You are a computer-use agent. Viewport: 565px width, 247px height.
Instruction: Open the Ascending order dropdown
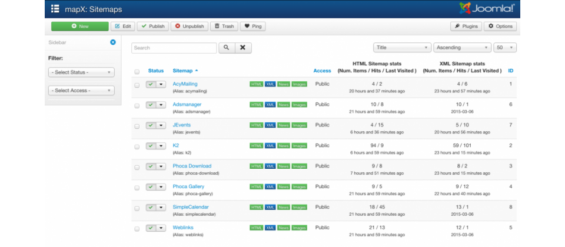point(463,48)
